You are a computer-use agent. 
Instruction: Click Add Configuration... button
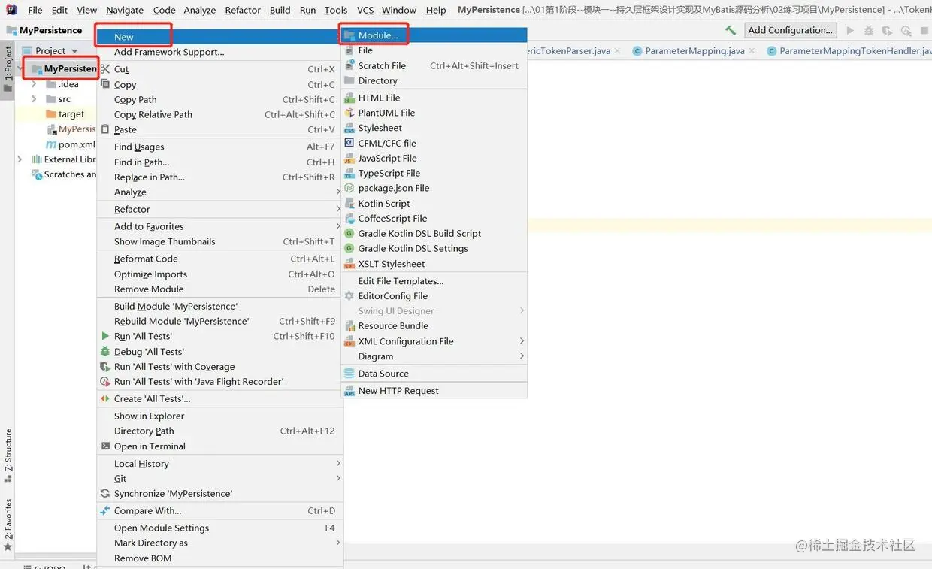[790, 30]
